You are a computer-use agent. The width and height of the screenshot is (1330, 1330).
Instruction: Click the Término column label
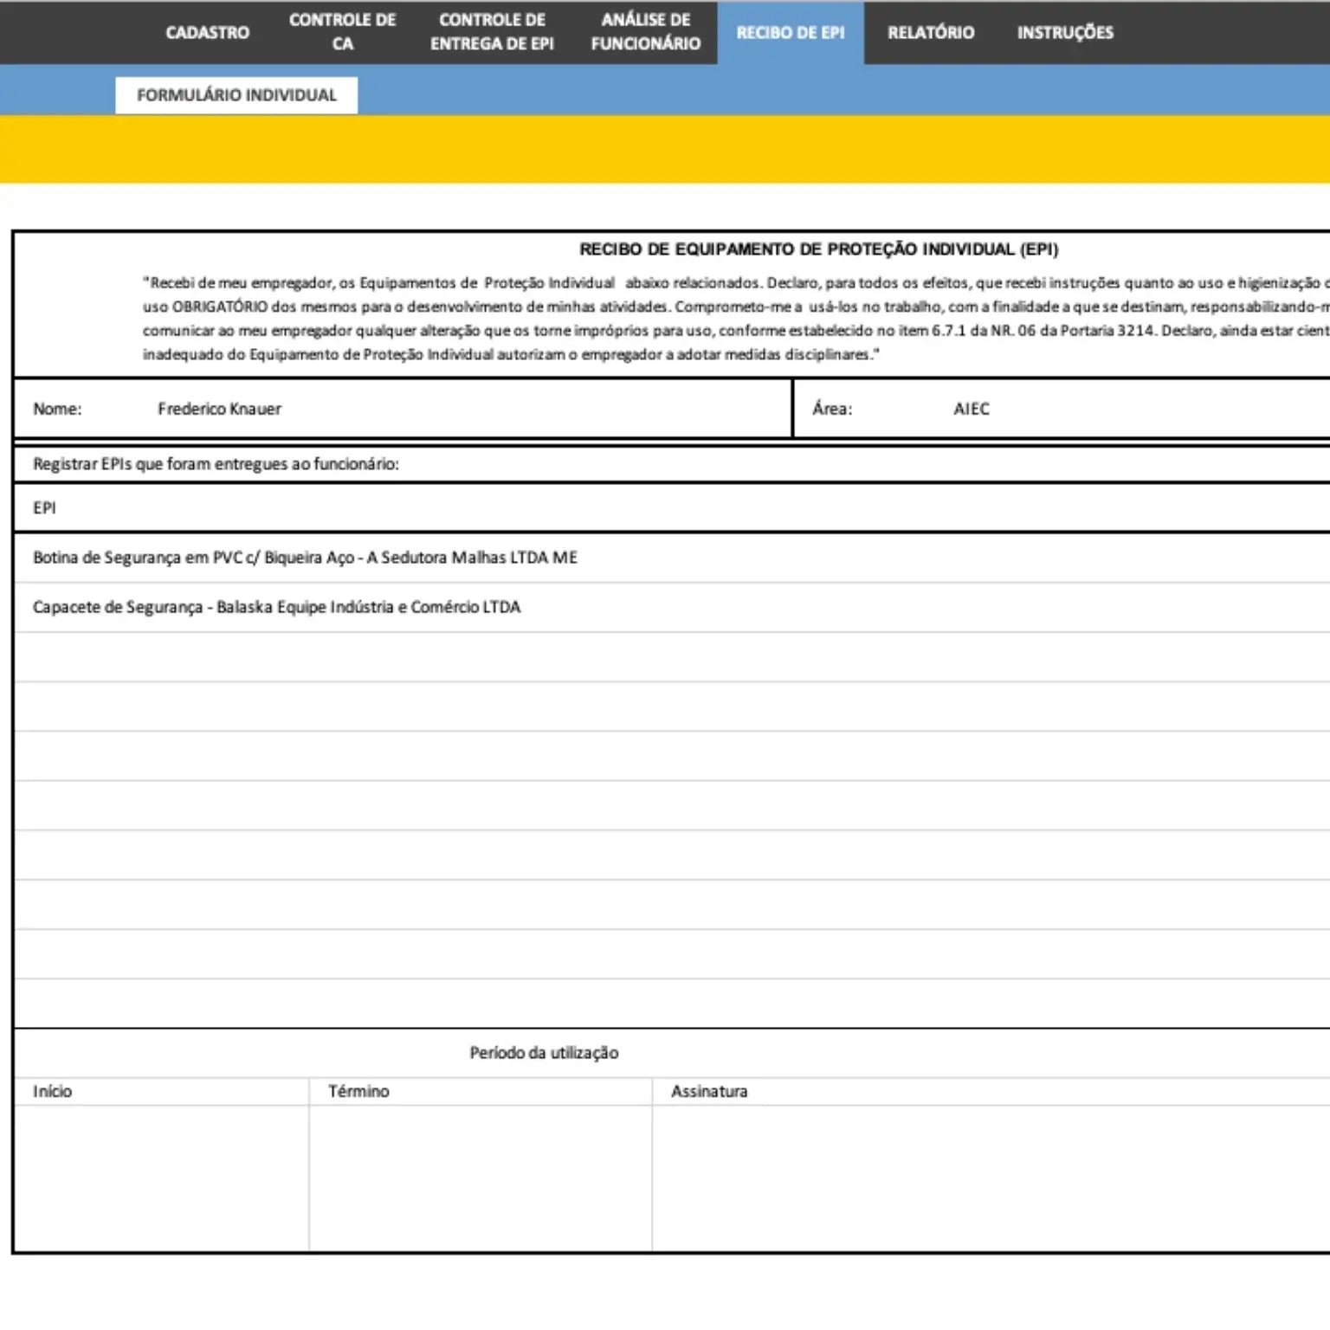(x=358, y=1091)
